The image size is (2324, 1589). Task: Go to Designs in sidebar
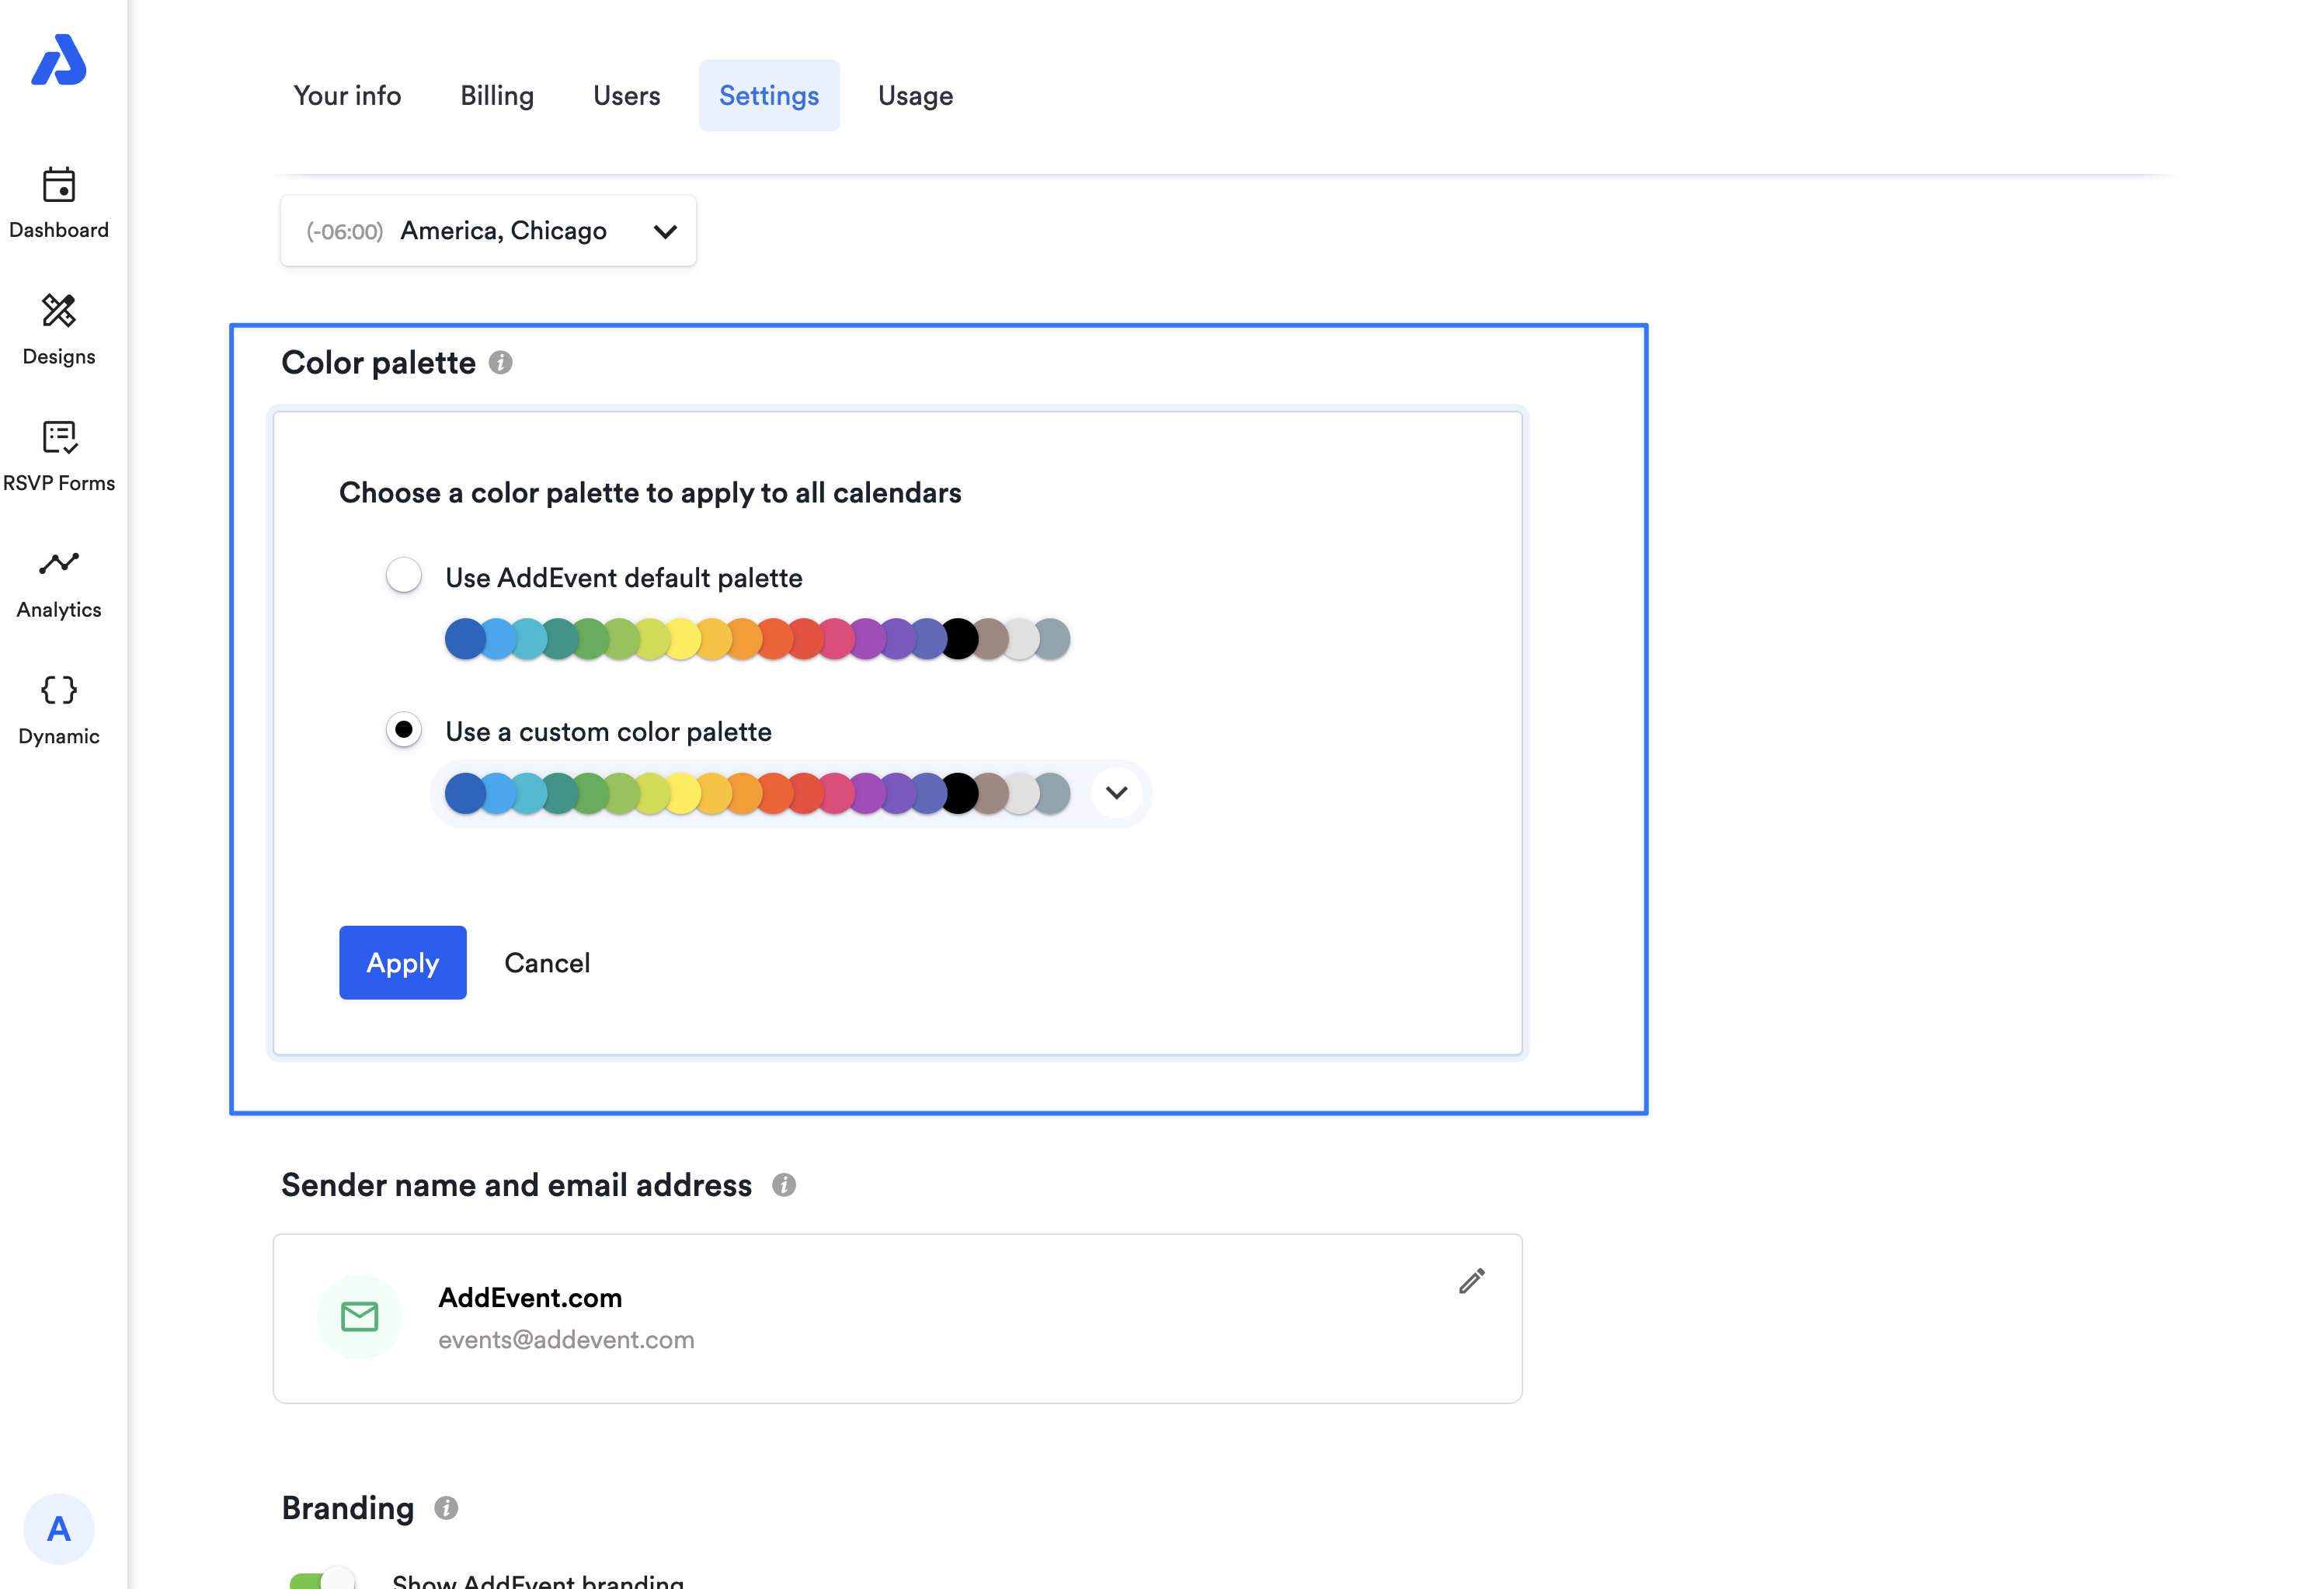58,312
